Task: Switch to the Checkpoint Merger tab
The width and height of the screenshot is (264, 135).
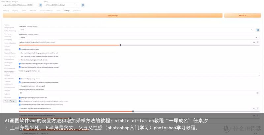Action: 46,11
